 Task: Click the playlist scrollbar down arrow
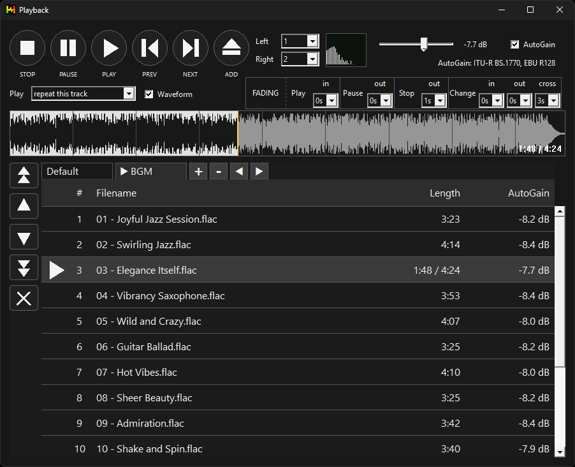click(x=560, y=452)
